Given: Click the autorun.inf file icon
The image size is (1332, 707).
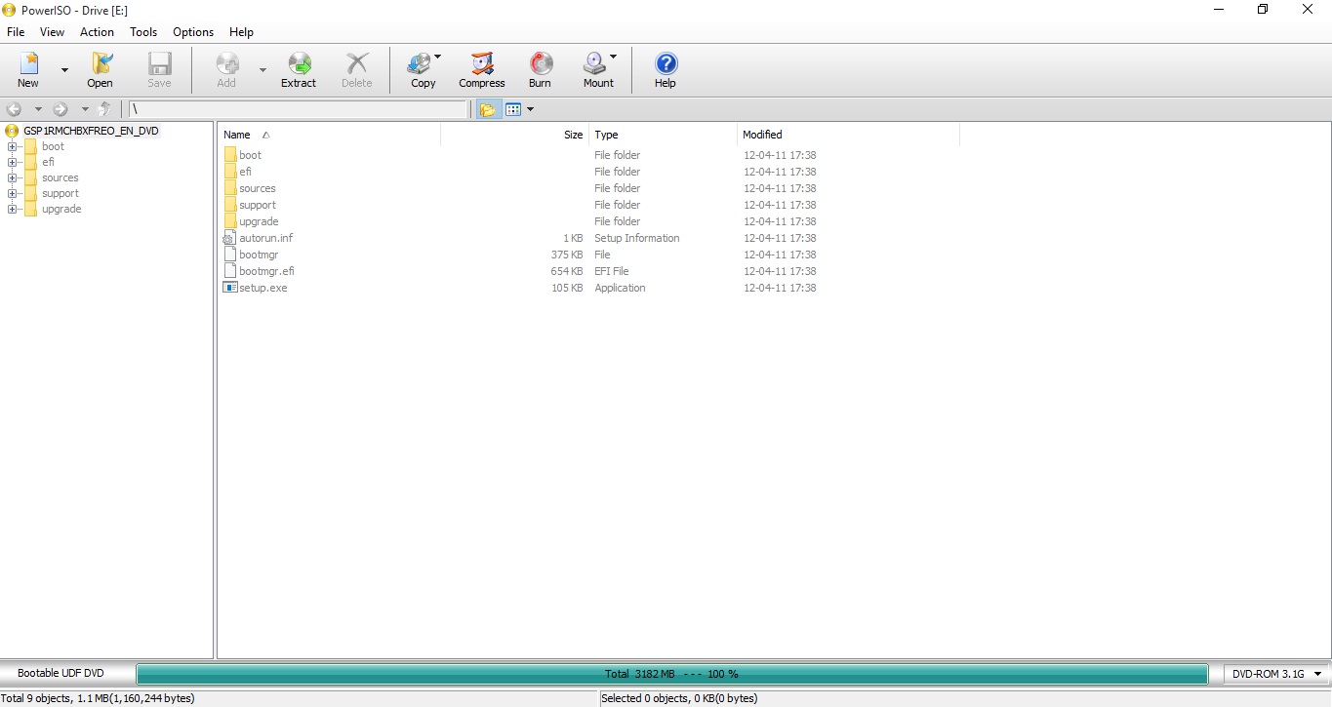Looking at the screenshot, I should pyautogui.click(x=230, y=238).
